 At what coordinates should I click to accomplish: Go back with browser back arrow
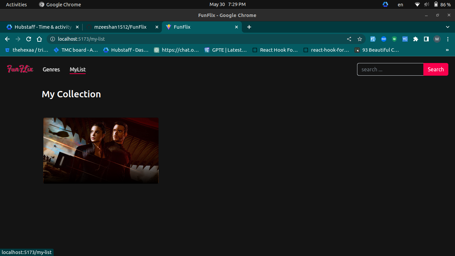7,39
